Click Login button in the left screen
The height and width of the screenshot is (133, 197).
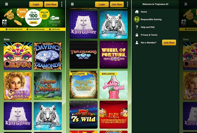click(x=36, y=5)
